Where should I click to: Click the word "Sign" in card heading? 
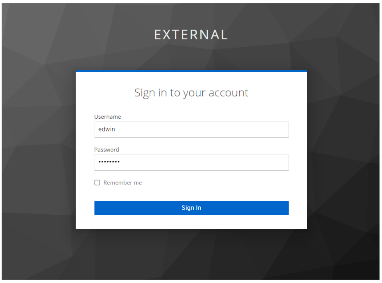(x=145, y=93)
